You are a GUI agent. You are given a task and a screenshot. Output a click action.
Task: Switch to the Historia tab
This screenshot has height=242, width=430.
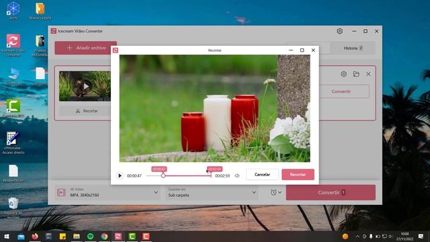pyautogui.click(x=353, y=48)
